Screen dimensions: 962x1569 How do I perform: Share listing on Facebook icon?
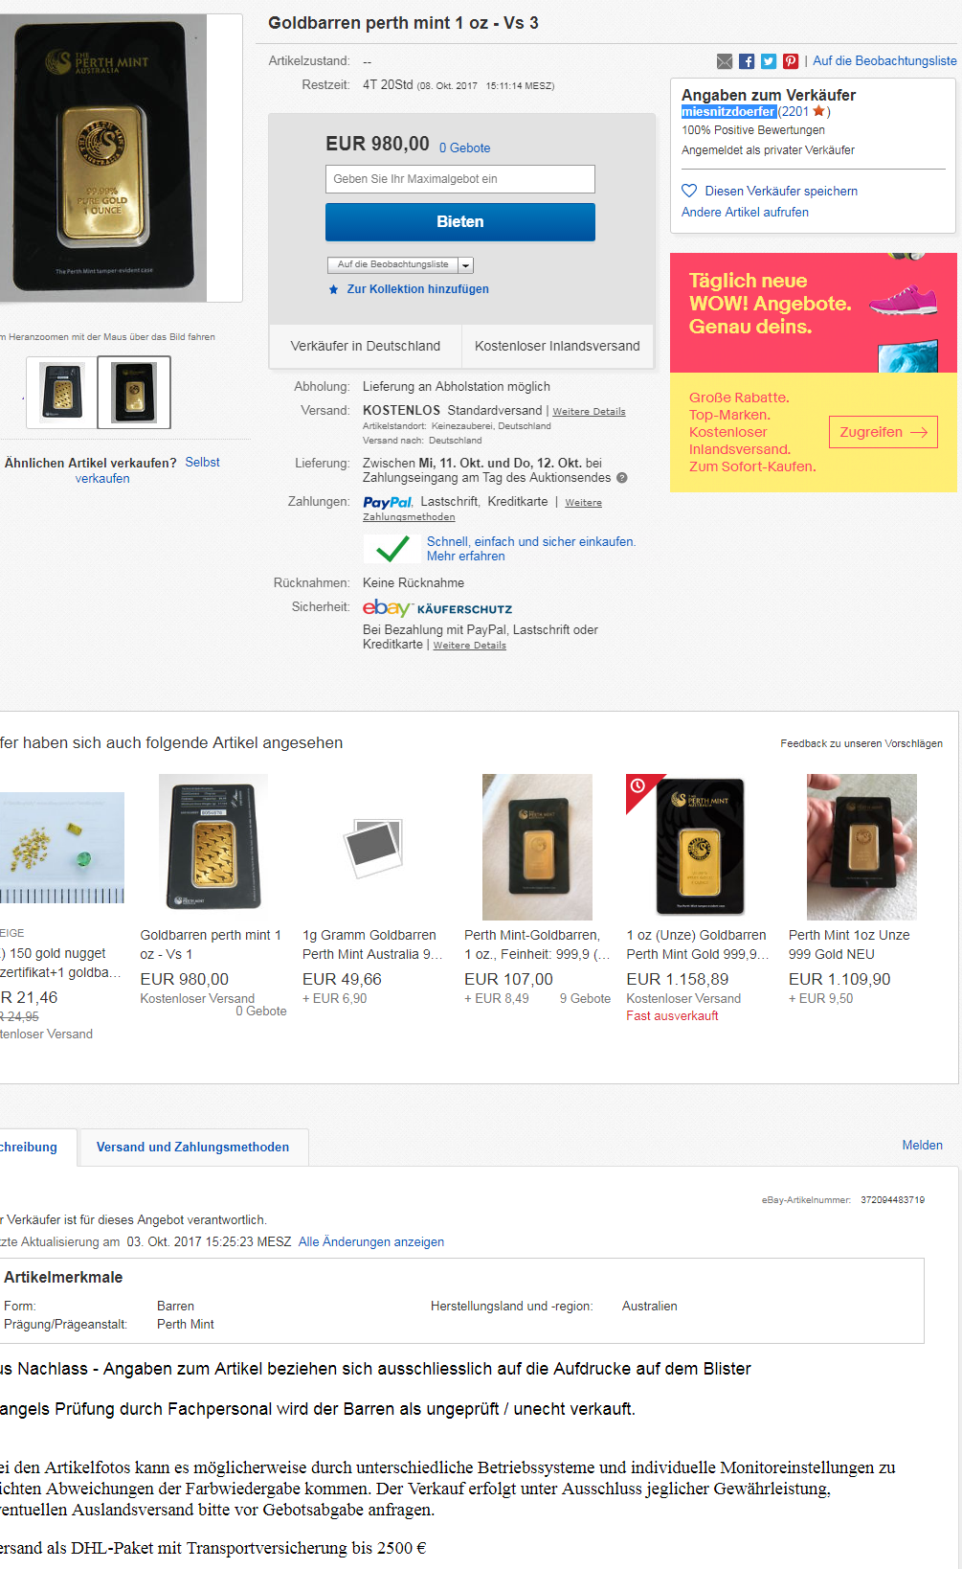747,61
